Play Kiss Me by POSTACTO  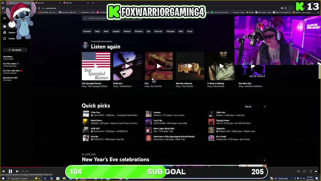pos(86,138)
